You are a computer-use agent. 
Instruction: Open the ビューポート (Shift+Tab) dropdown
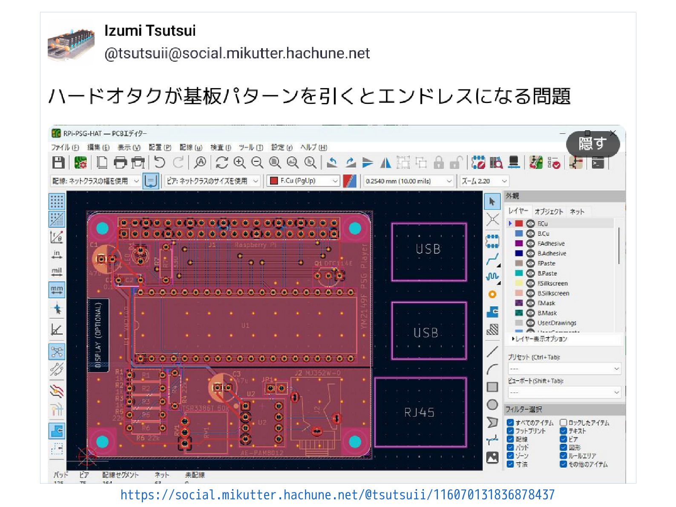[x=564, y=392]
